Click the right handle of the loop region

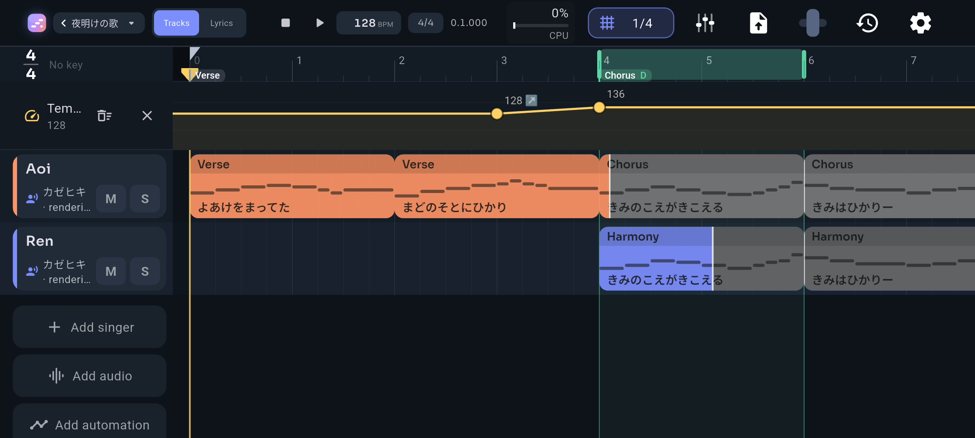coord(804,64)
